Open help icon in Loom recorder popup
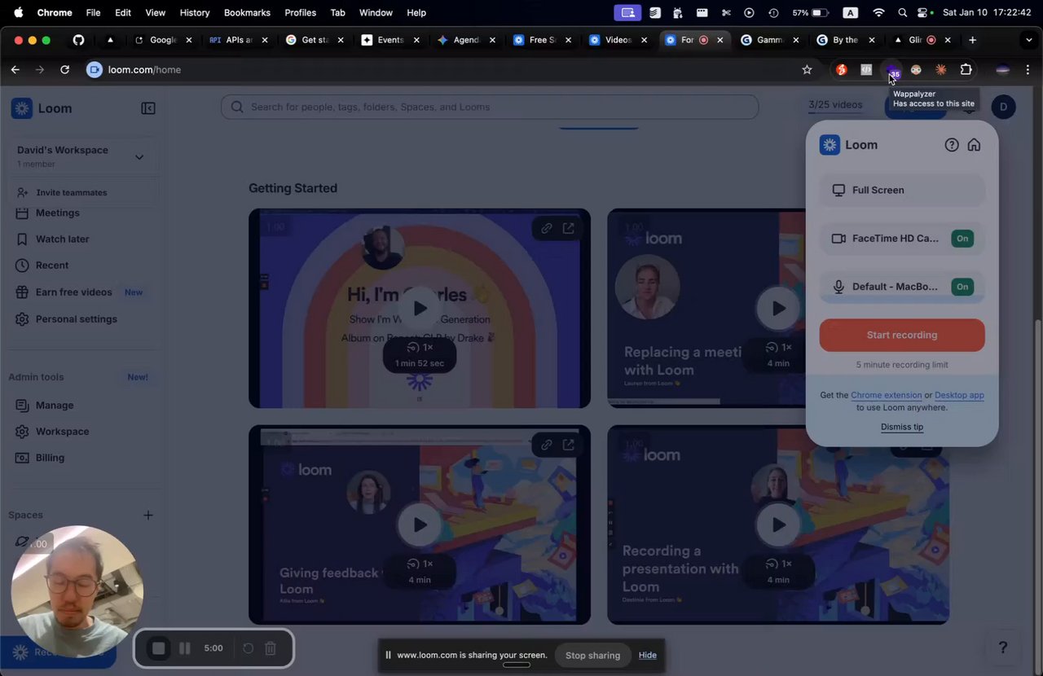Image resolution: width=1043 pixels, height=676 pixels. [x=952, y=145]
